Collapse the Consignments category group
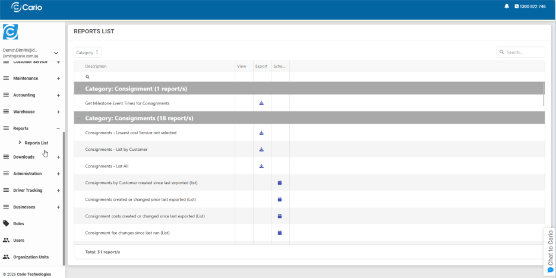 [78, 118]
